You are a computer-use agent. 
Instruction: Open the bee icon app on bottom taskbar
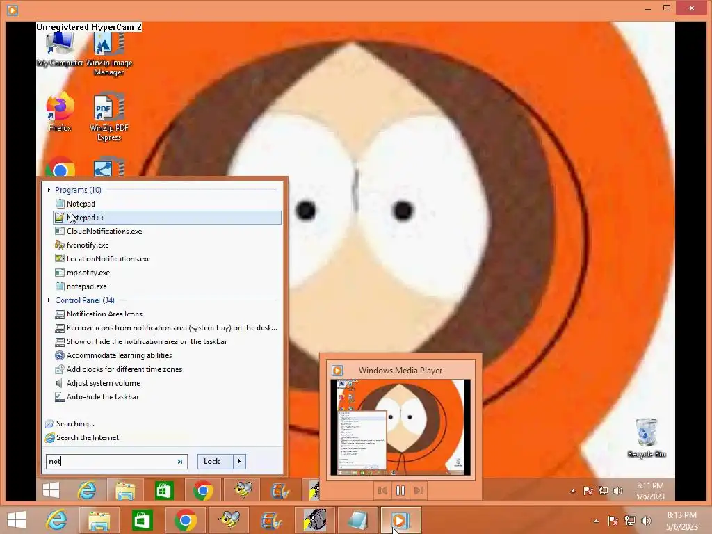pos(228,520)
